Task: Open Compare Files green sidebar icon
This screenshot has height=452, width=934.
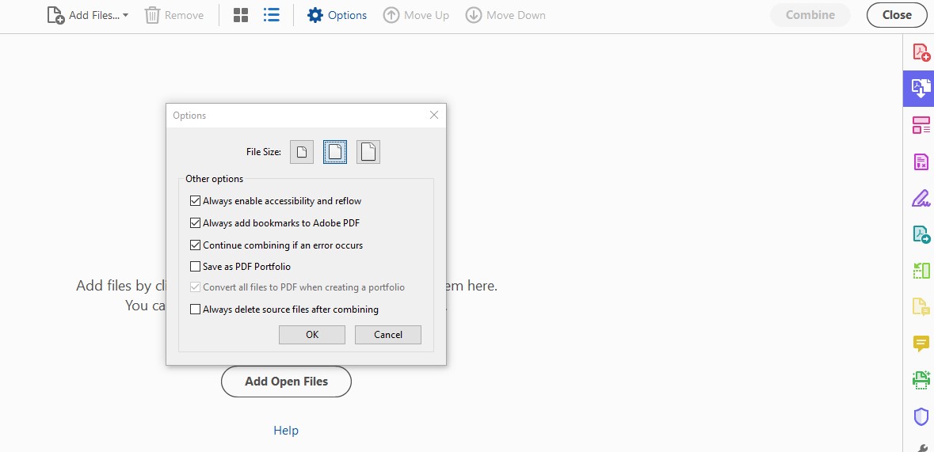Action: click(921, 271)
